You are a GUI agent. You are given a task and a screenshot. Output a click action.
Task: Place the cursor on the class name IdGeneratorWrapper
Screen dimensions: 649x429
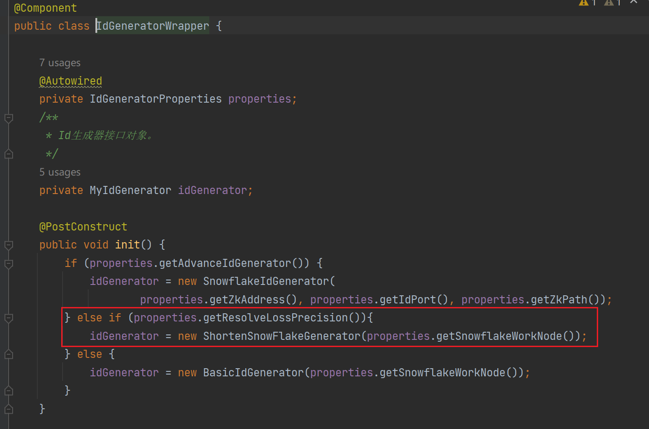coord(153,26)
